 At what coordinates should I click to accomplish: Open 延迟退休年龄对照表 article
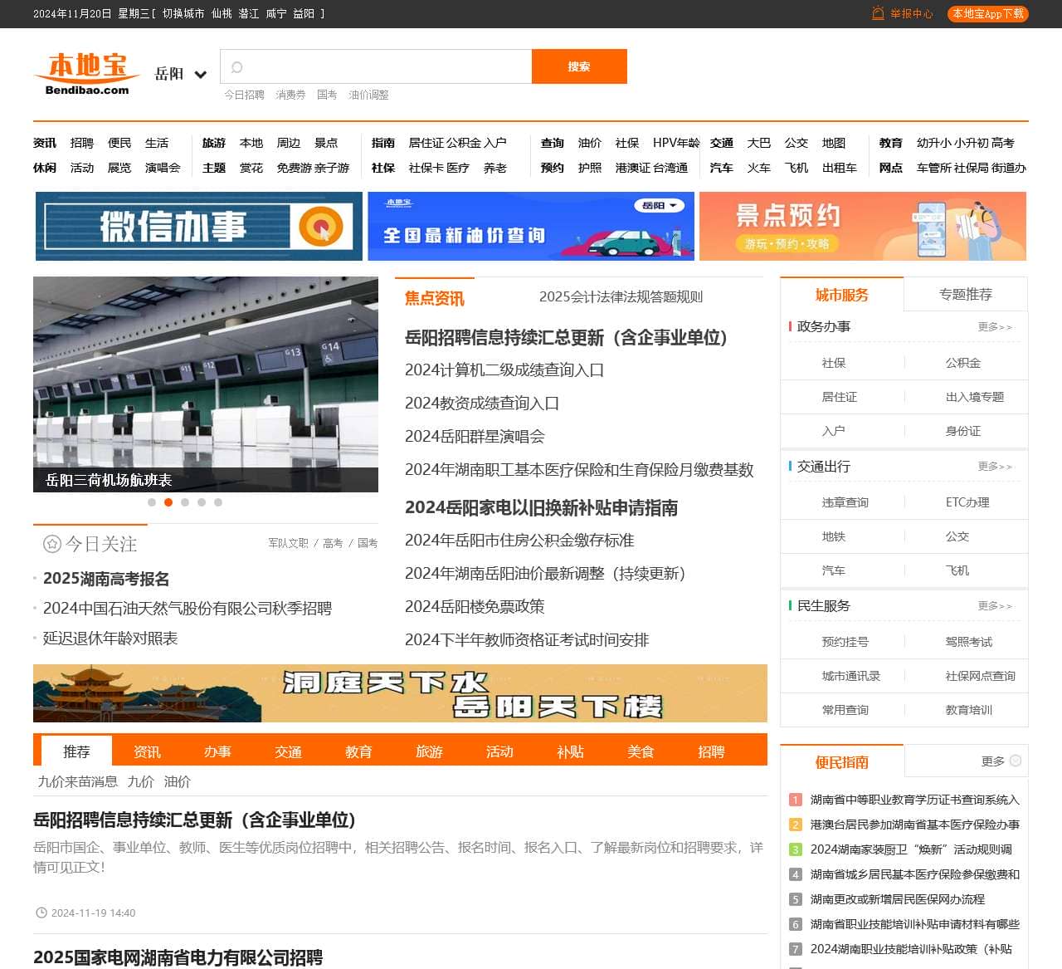pyautogui.click(x=110, y=639)
